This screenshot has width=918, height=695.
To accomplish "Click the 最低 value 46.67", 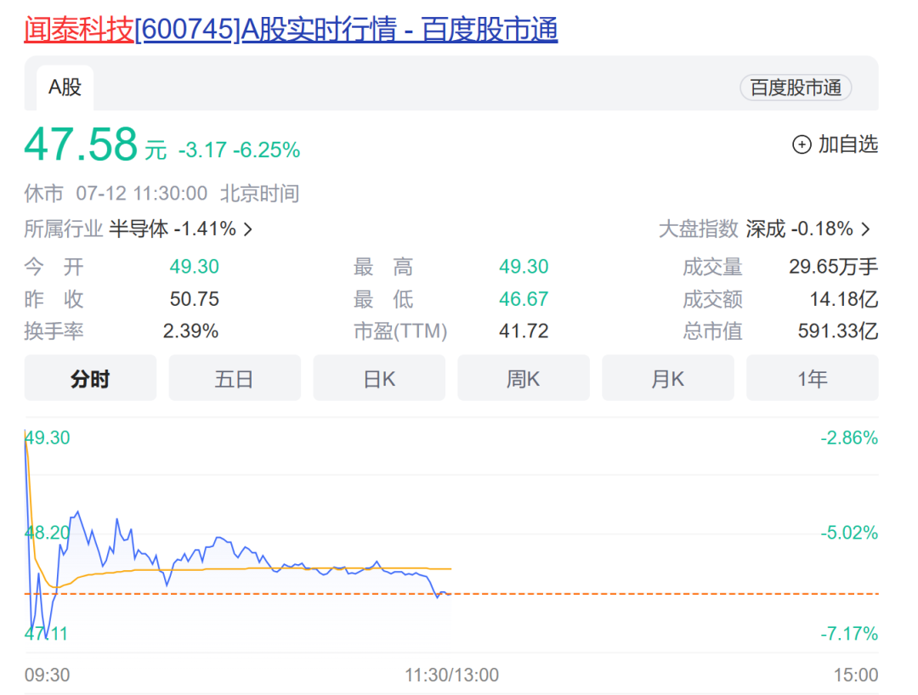I will tap(524, 299).
